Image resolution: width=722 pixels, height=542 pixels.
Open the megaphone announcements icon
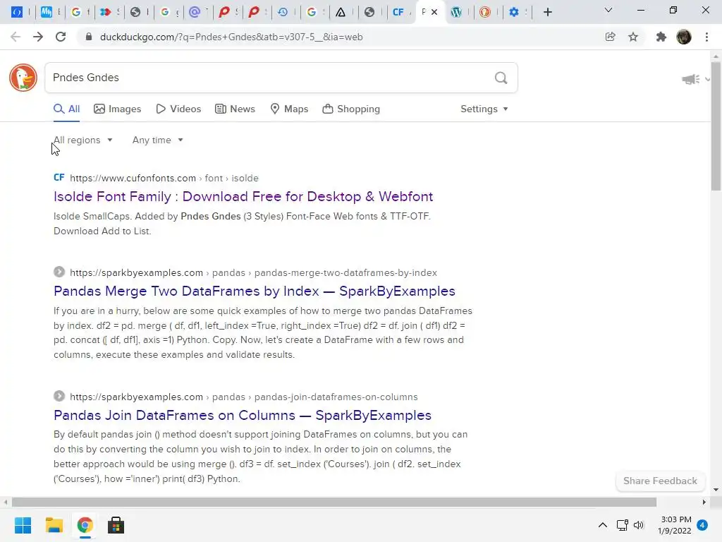pyautogui.click(x=691, y=79)
